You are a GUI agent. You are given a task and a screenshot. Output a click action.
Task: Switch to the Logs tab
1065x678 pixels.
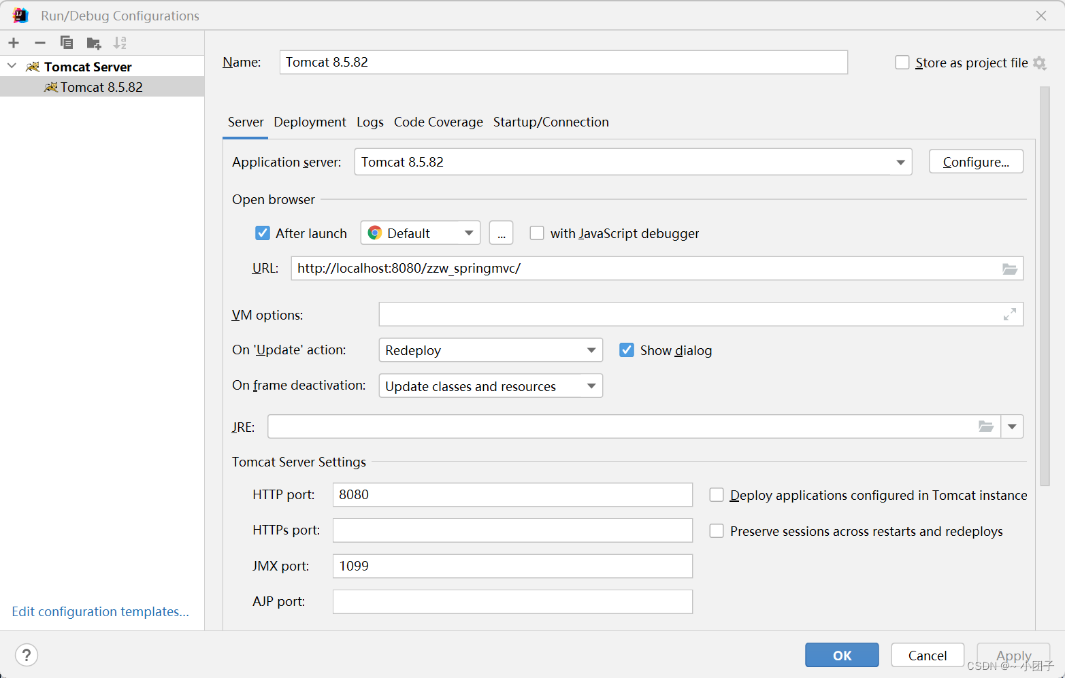tap(370, 122)
